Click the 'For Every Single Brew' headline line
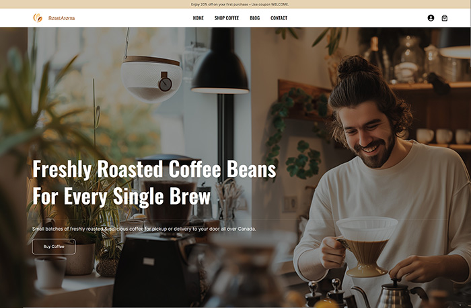This screenshot has width=471, height=308. coord(121,196)
